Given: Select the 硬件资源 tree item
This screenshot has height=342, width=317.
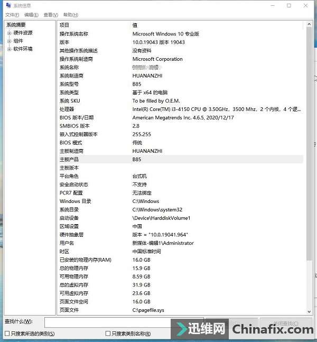Looking at the screenshot, I should (x=23, y=33).
